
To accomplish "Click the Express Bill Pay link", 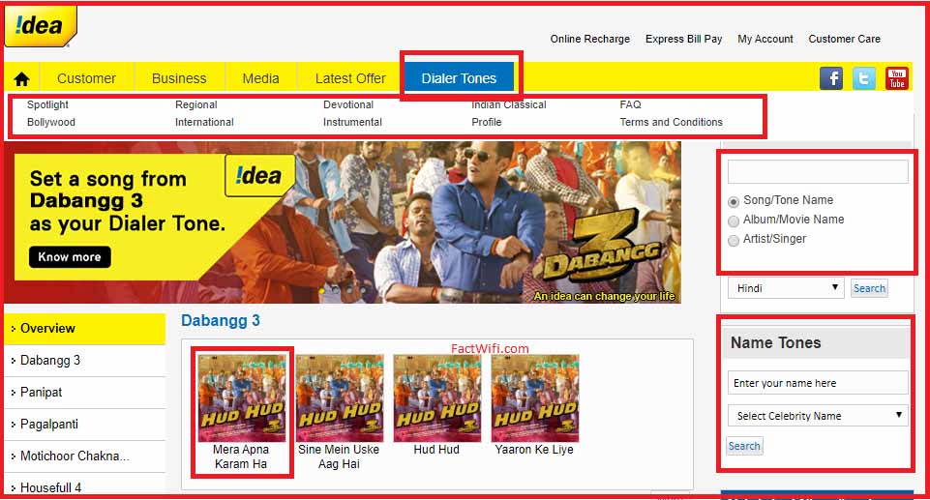I will click(x=684, y=39).
